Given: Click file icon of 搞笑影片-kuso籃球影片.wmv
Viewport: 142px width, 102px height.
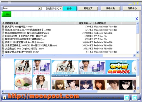Looking at the screenshot, I should (3, 27).
